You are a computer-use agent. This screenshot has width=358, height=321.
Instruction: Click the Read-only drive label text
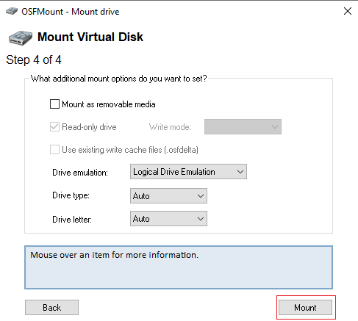tap(89, 127)
